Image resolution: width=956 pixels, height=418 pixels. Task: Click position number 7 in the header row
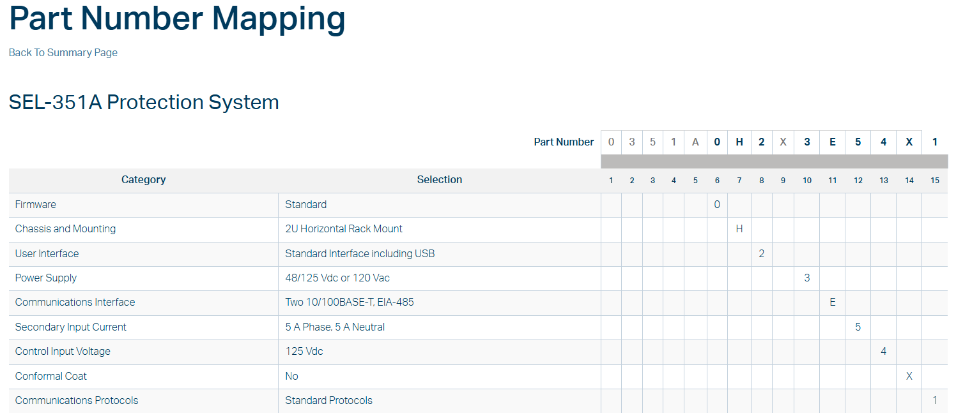[739, 181]
